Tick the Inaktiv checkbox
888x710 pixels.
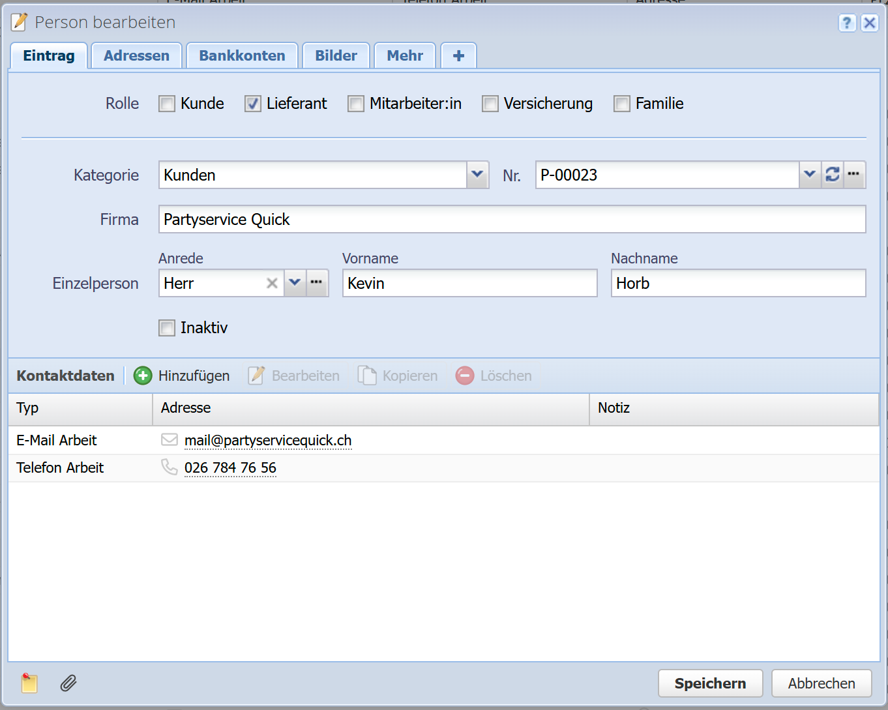click(167, 328)
